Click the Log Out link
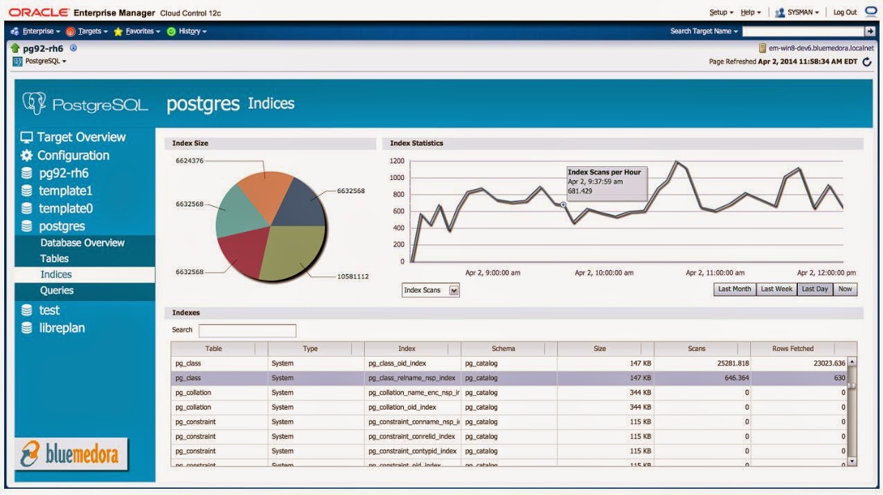The width and height of the screenshot is (883, 495). click(x=845, y=12)
